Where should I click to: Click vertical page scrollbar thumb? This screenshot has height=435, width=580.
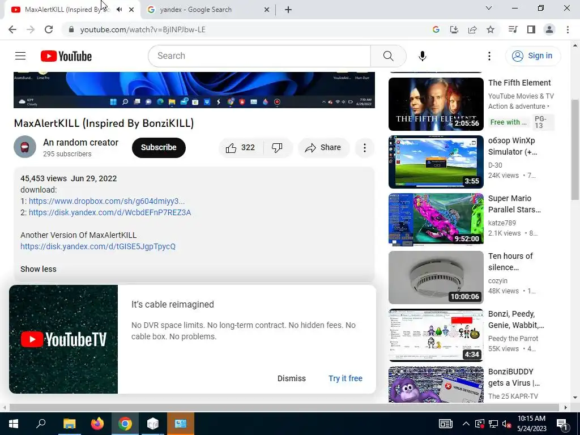(x=575, y=150)
